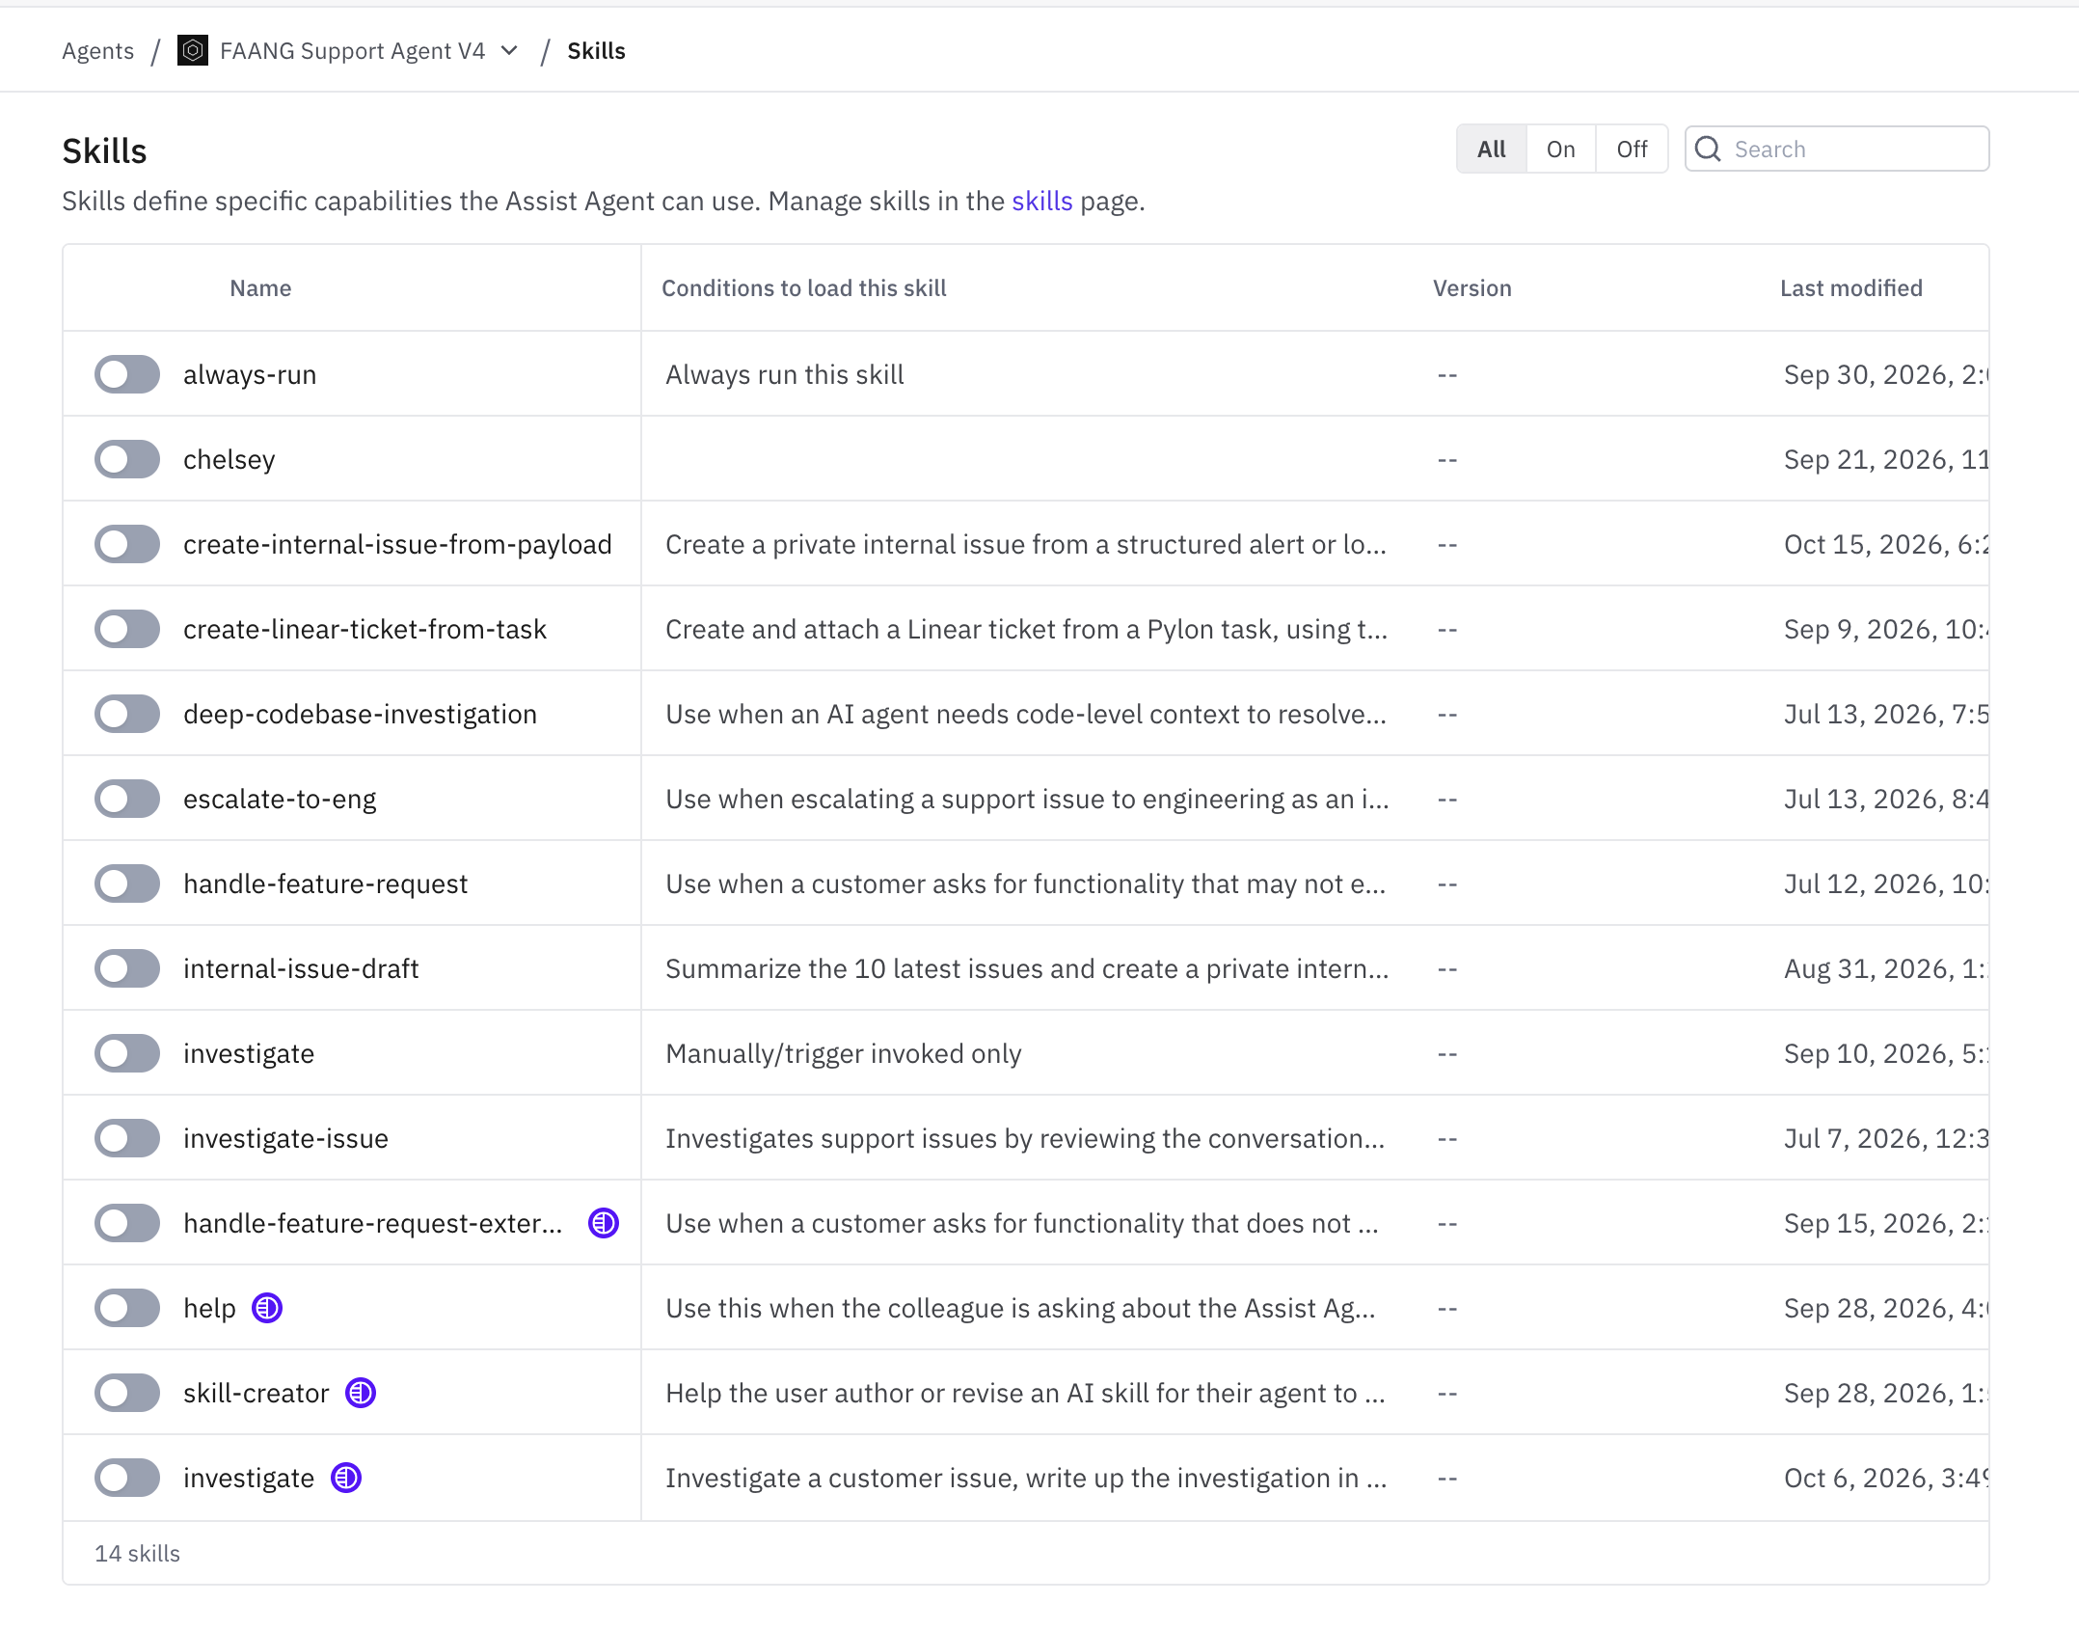Open the always-run skill name
2079x1630 pixels.
[250, 374]
